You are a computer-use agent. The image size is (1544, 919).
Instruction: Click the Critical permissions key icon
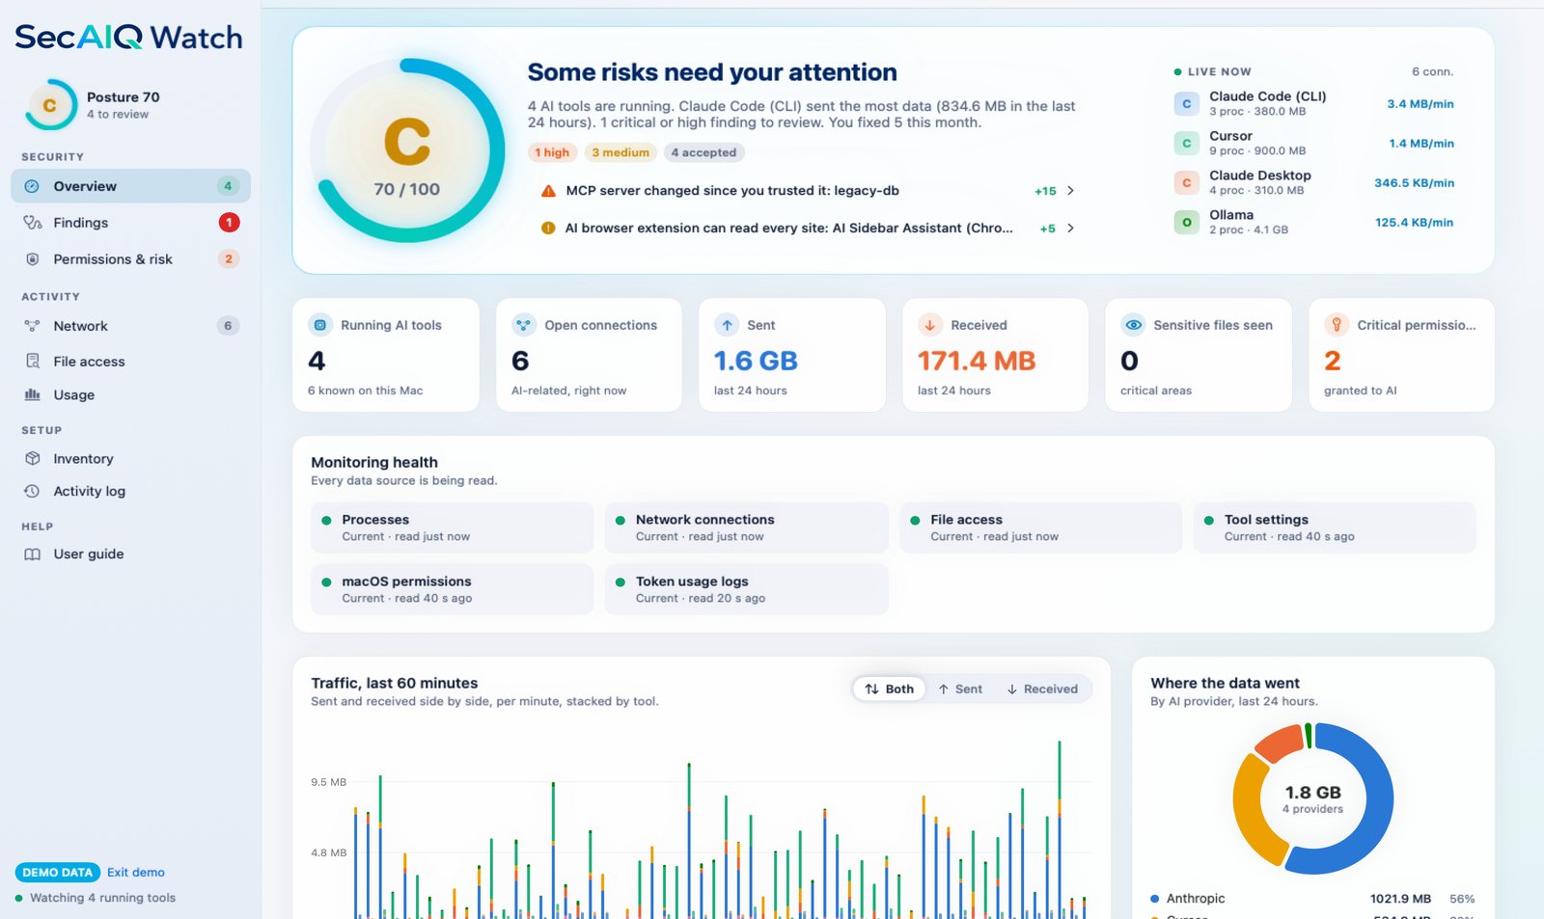click(x=1337, y=325)
